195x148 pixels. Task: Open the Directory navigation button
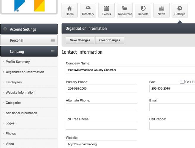[x=88, y=10]
